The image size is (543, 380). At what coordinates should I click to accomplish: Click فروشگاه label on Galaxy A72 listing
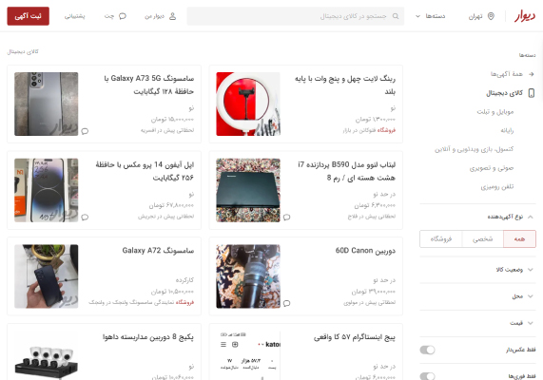pyautogui.click(x=184, y=302)
